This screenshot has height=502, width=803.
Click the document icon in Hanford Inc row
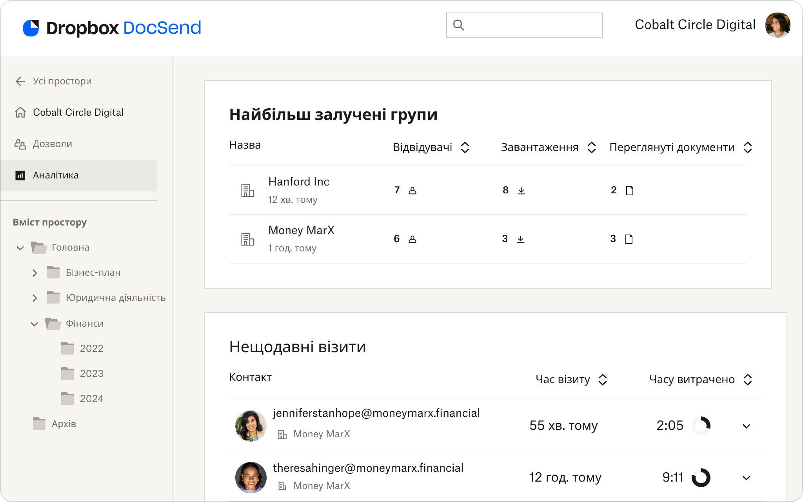point(630,191)
